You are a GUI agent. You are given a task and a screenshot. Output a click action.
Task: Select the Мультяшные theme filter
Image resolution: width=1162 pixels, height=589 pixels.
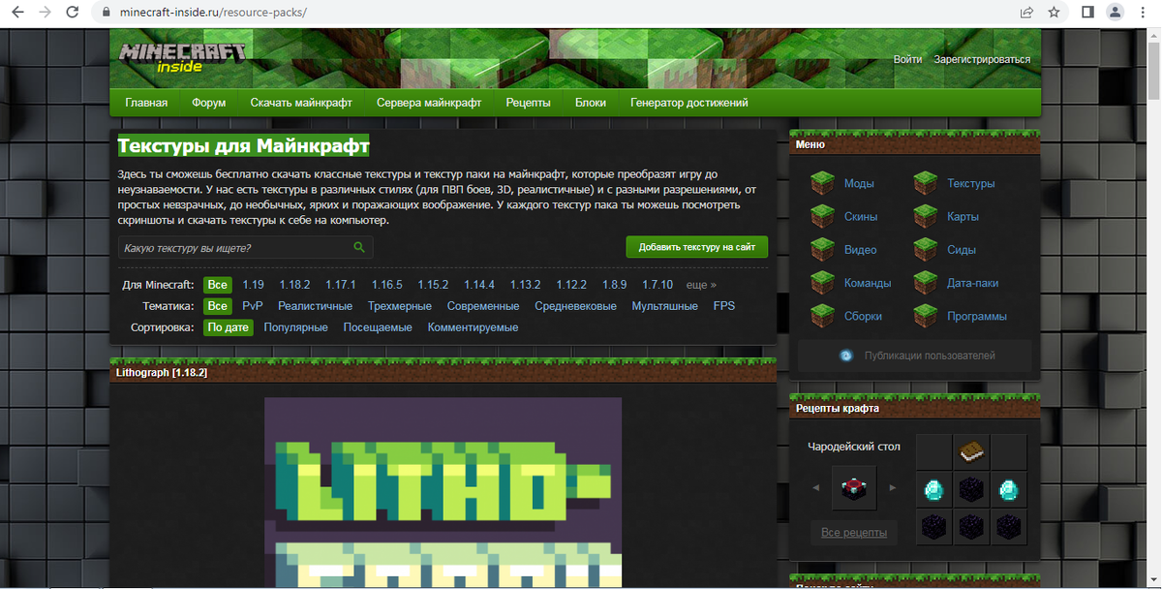[x=665, y=306]
